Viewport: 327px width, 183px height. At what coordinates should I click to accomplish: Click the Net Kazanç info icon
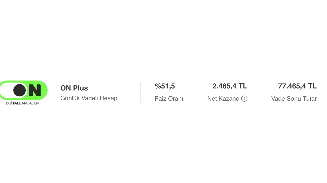pyautogui.click(x=244, y=99)
